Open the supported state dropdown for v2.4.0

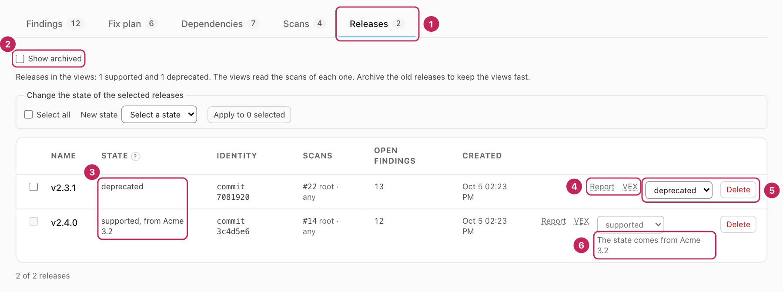tap(630, 225)
